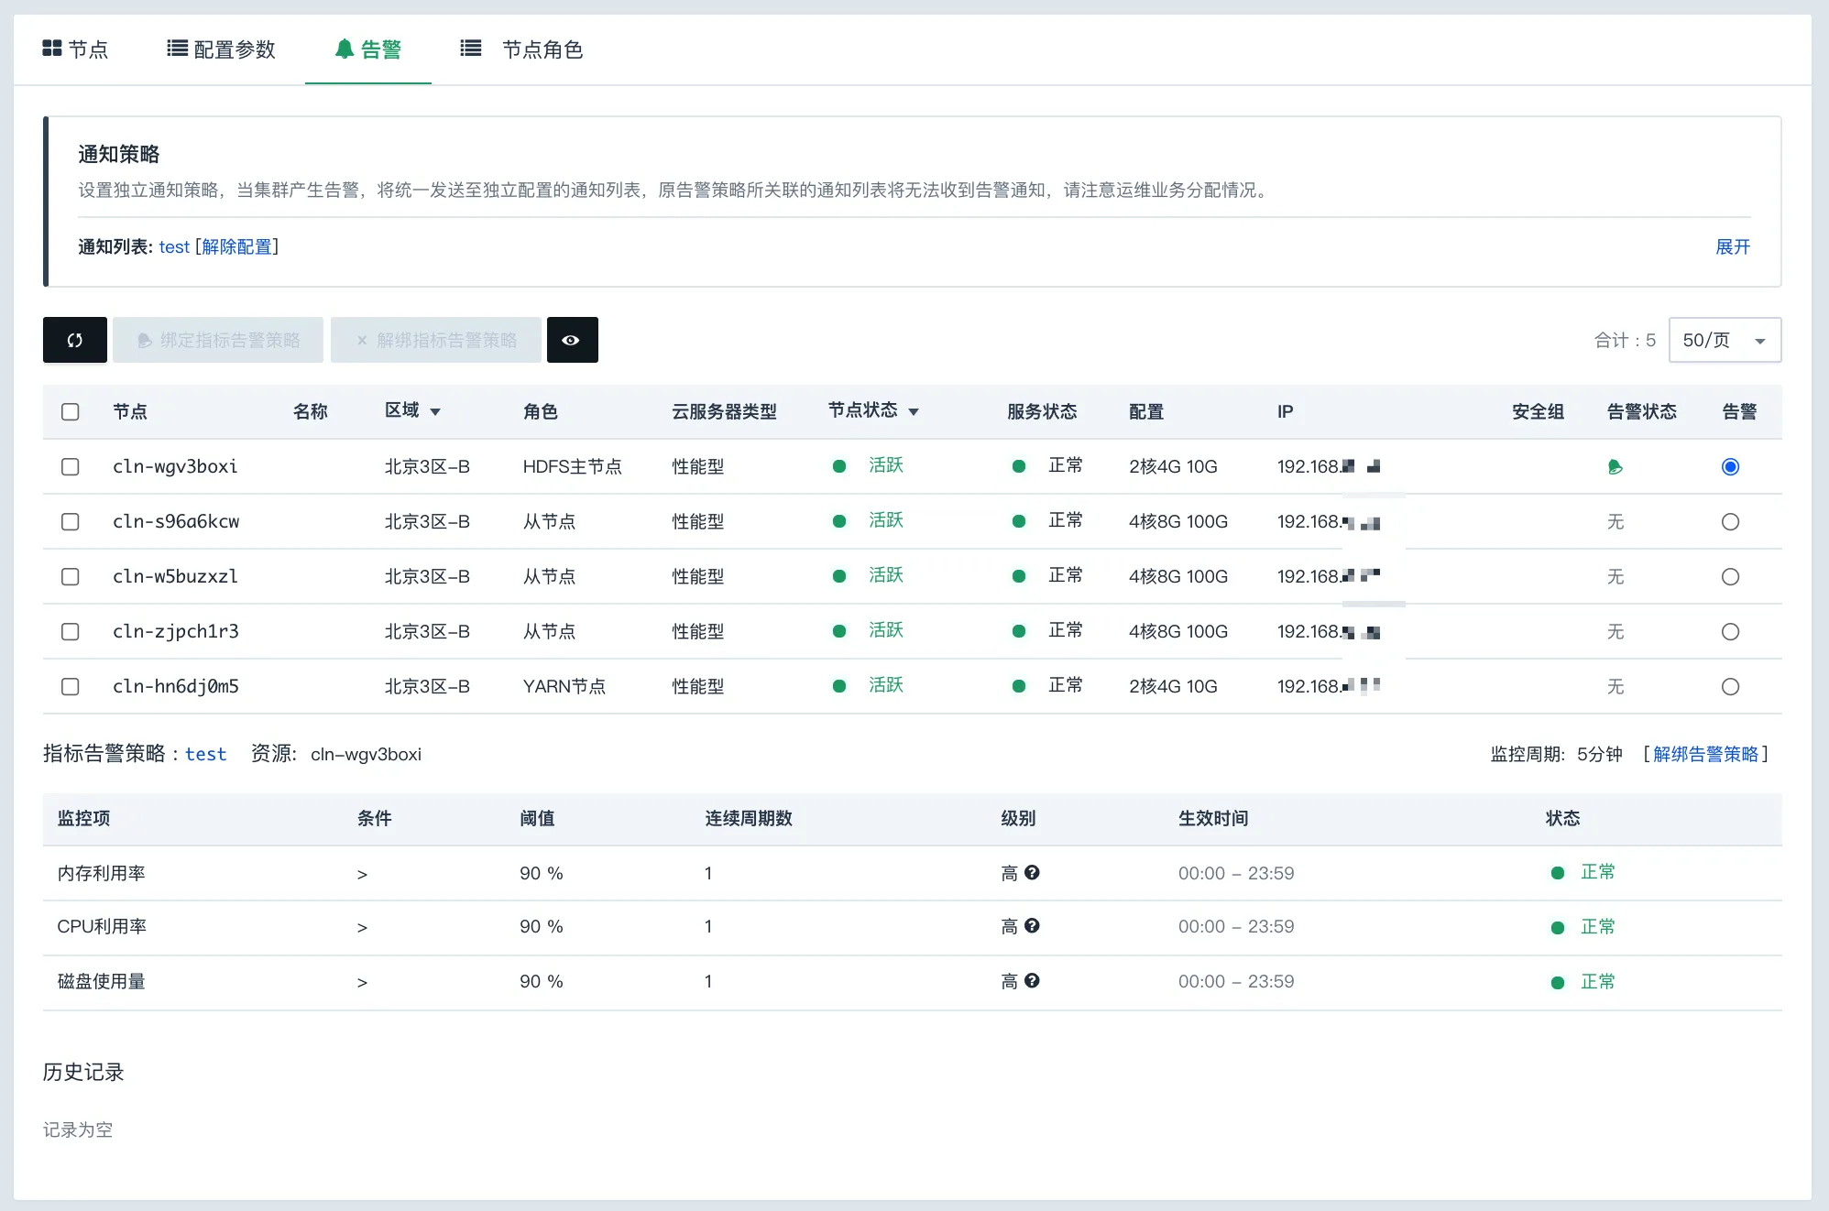
Task: Select alarm radio for cln-zjpch1r3
Action: pos(1730,631)
